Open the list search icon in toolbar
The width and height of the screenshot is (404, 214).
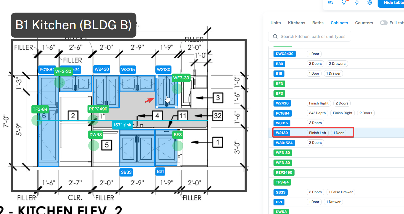(x=330, y=2)
